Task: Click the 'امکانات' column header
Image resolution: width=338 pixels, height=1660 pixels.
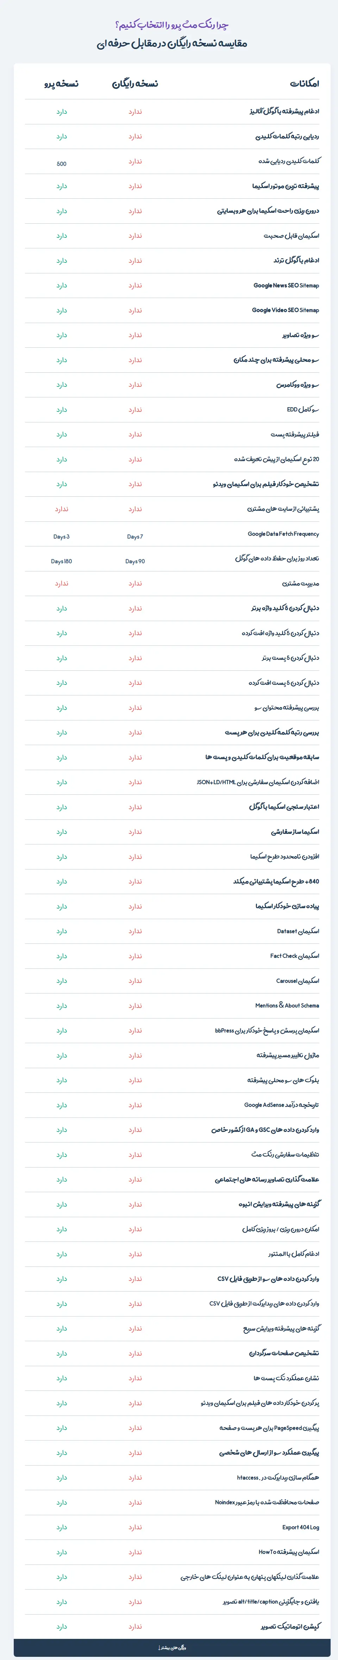Action: pos(305,84)
